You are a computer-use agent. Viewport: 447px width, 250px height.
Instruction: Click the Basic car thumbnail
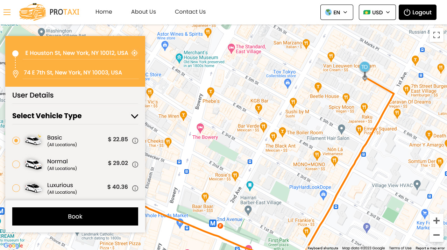point(33,140)
